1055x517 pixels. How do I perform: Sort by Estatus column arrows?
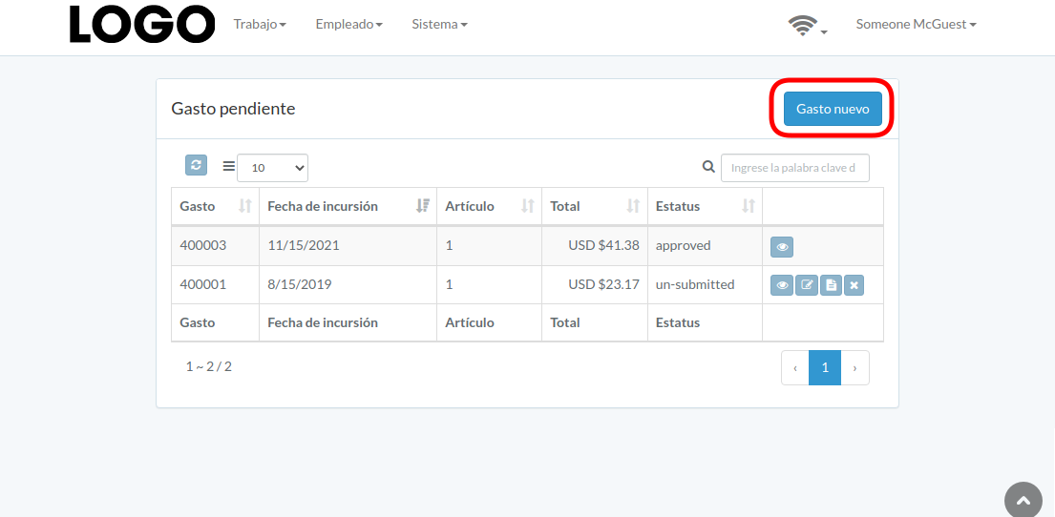point(749,206)
